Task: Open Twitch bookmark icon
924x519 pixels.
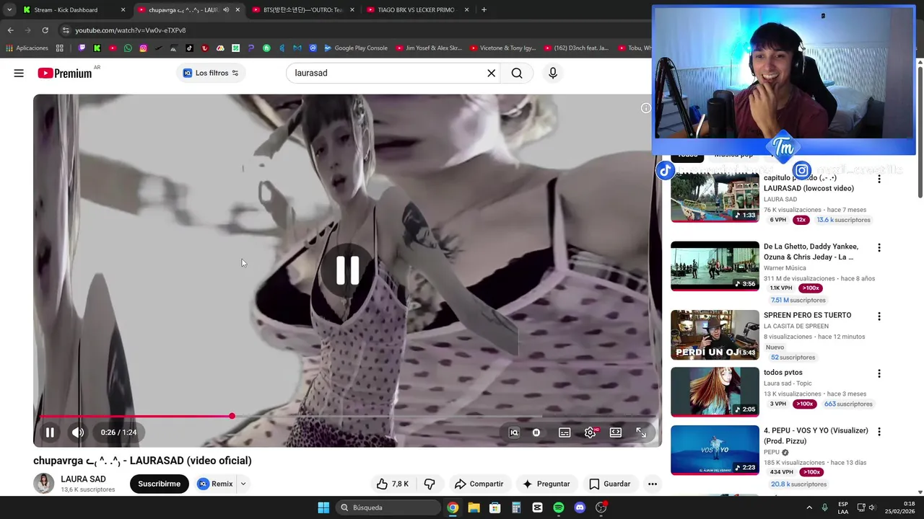Action: coord(82,48)
